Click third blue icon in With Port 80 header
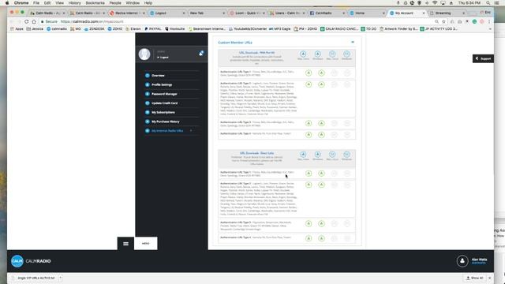505x284 pixels. [332, 54]
